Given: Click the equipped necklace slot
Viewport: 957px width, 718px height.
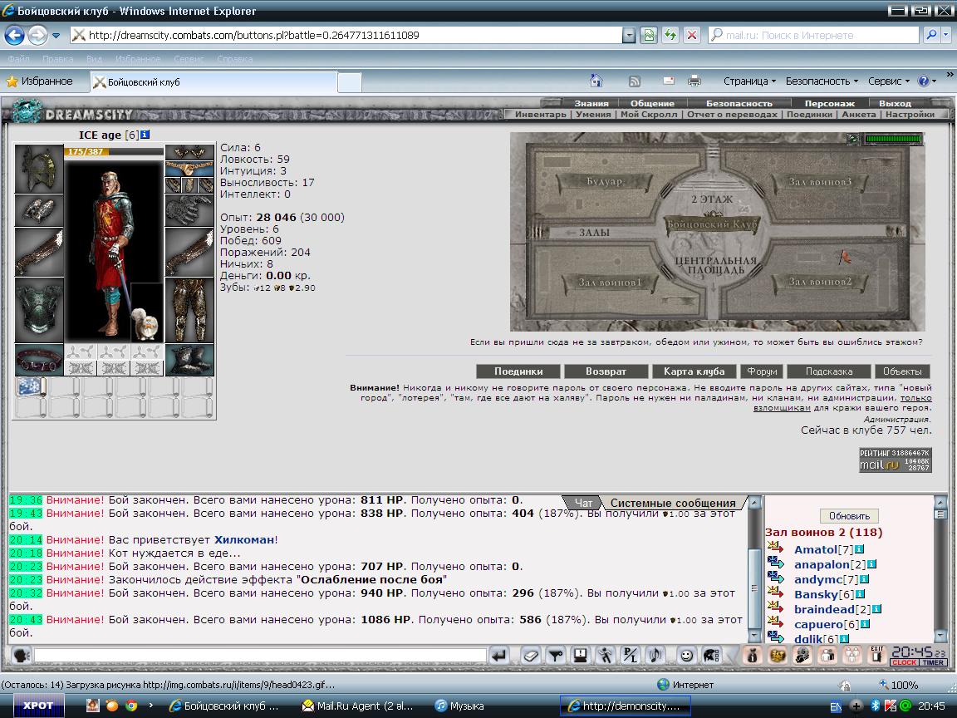Looking at the screenshot, I should pyautogui.click(x=189, y=168).
